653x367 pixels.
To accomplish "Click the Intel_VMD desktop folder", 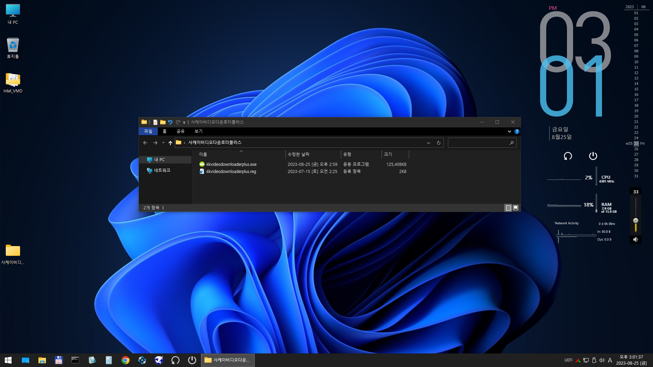I will (13, 83).
